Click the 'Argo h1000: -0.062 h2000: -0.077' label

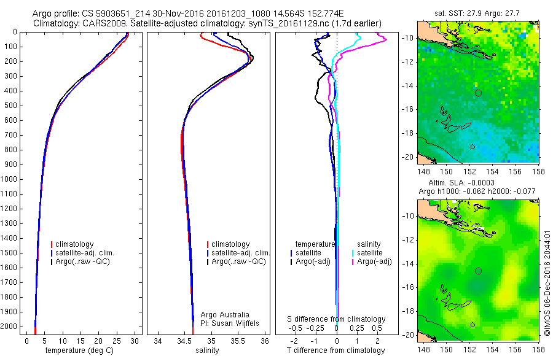coord(477,192)
